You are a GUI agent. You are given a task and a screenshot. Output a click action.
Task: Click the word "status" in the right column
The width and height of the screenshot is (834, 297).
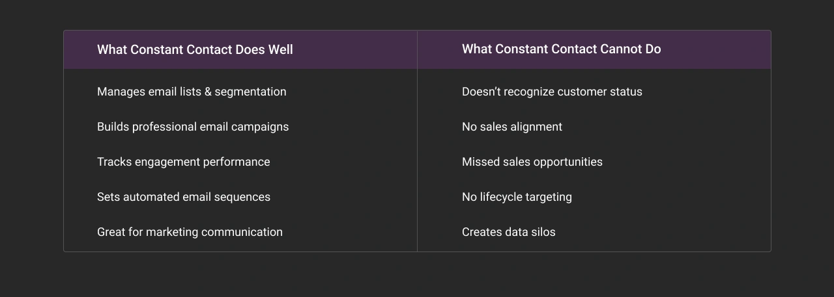click(x=625, y=92)
